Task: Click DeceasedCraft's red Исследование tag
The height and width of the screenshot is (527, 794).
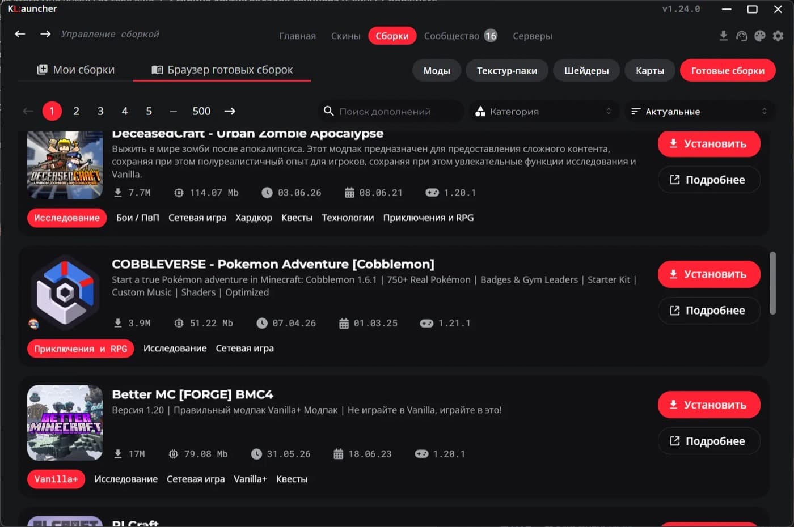Action: click(67, 218)
